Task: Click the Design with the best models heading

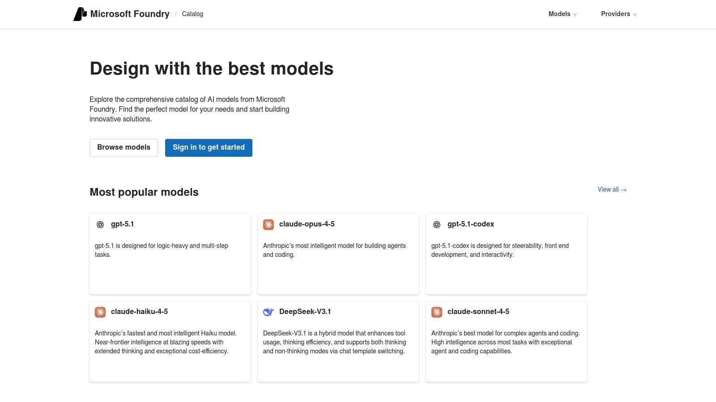Action: point(212,69)
